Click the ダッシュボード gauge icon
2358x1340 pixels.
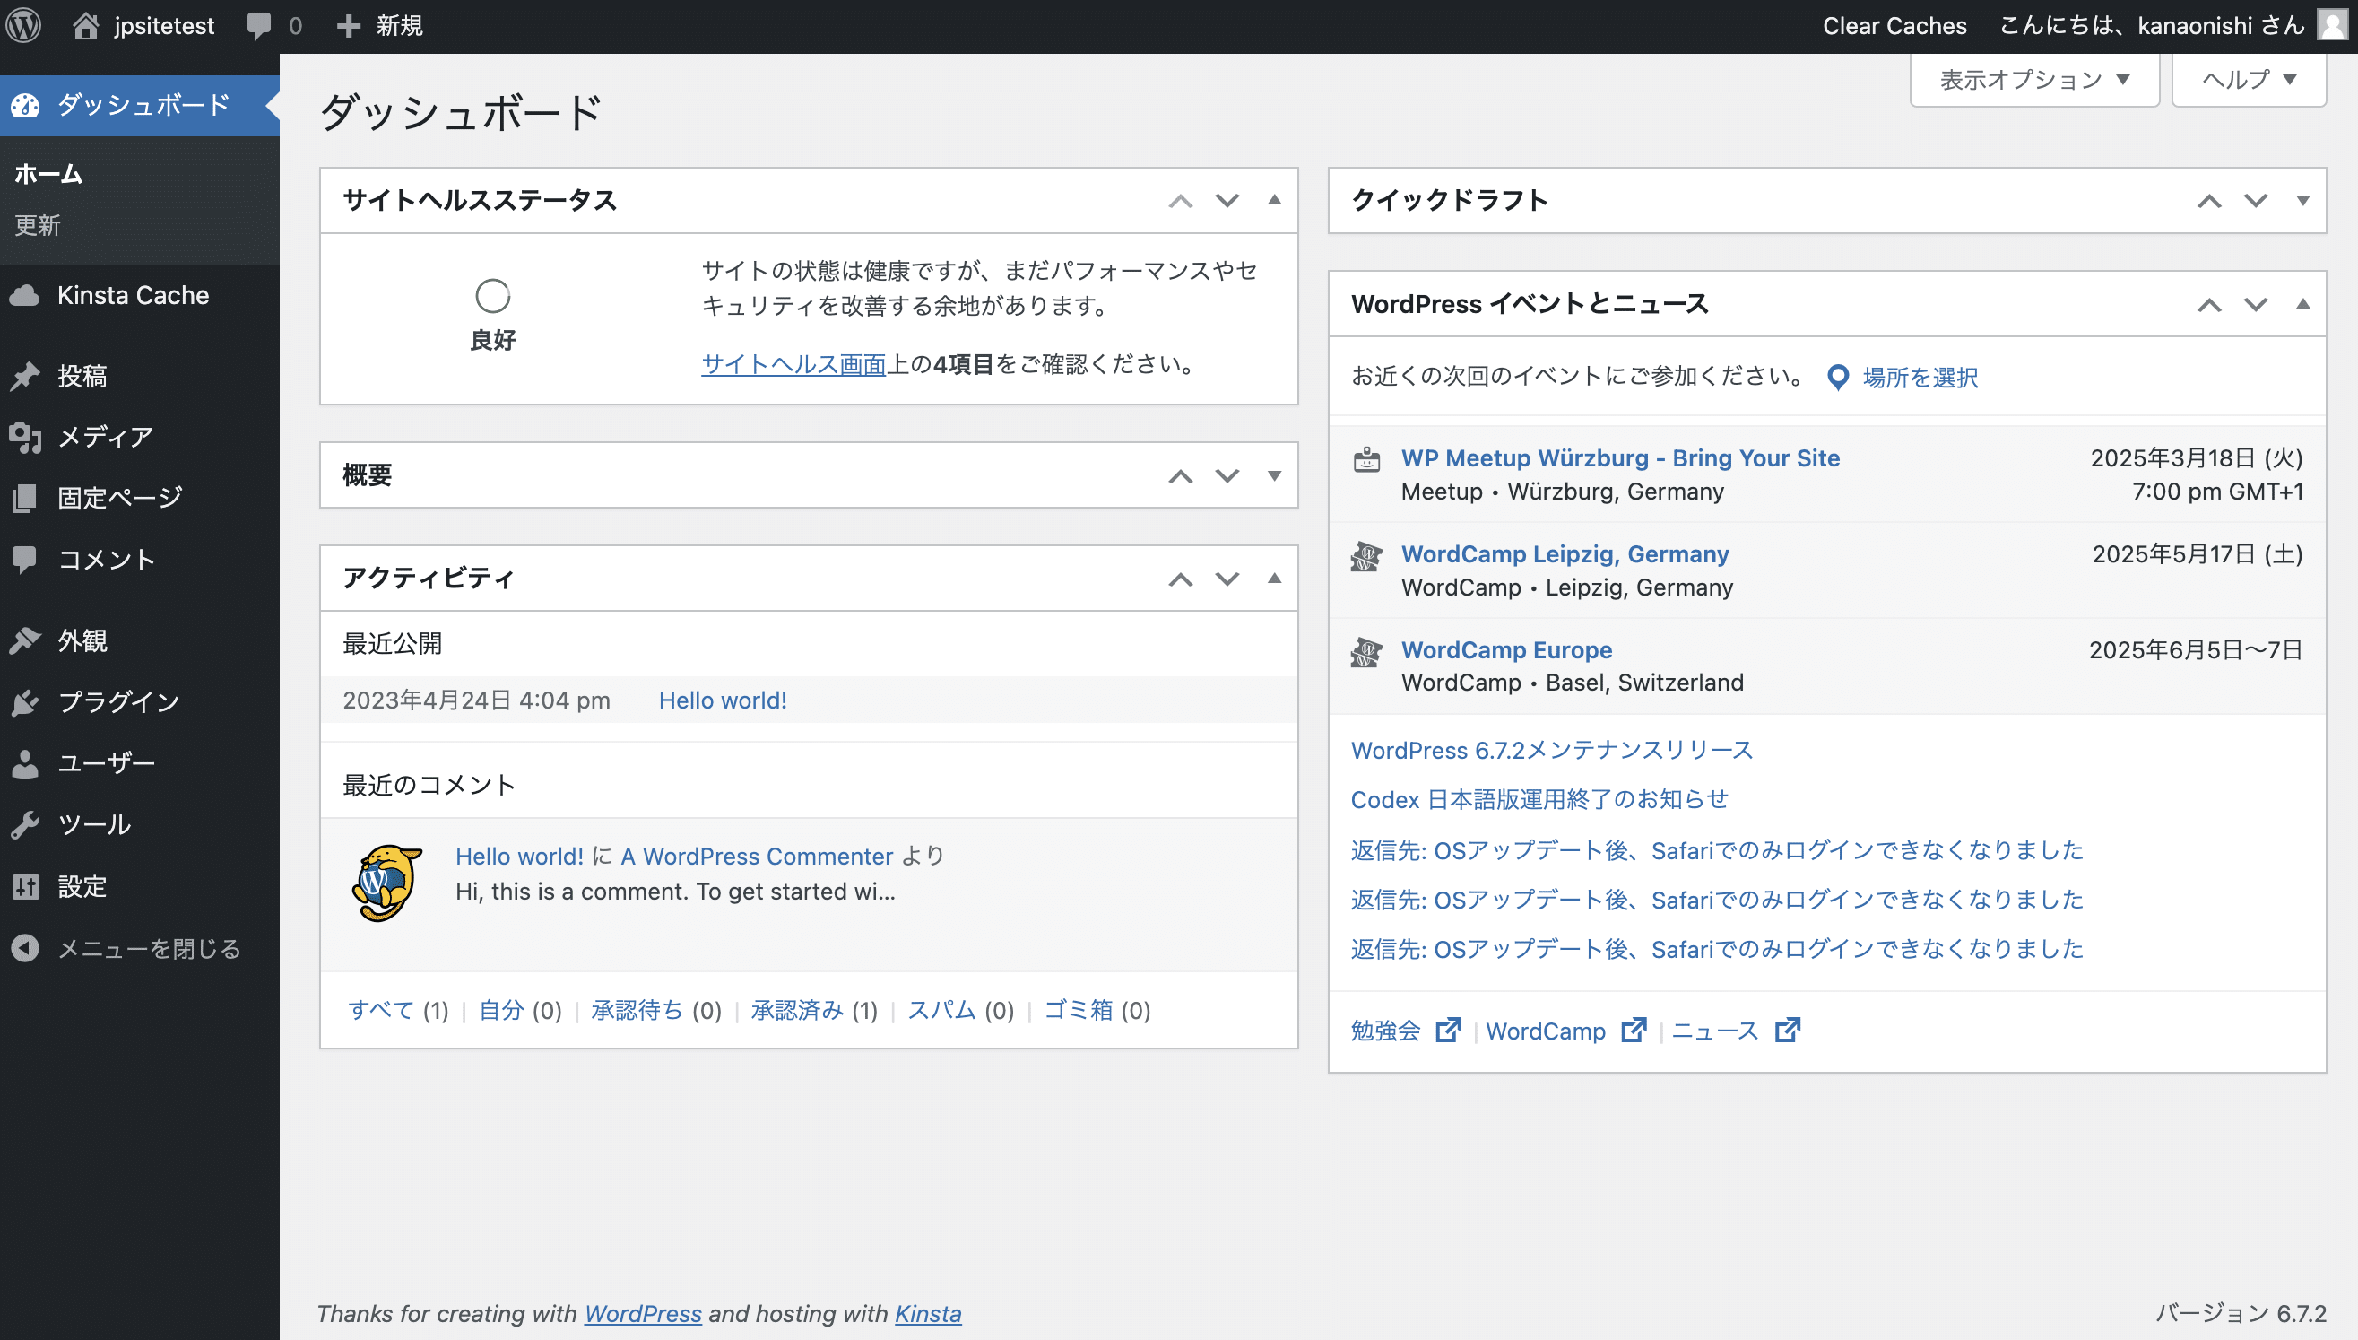pos(26,106)
